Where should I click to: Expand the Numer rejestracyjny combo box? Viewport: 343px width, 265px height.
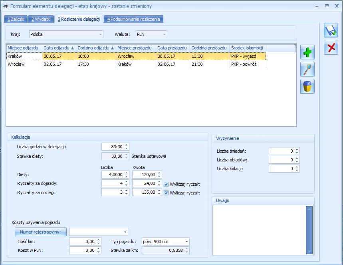[125, 232]
